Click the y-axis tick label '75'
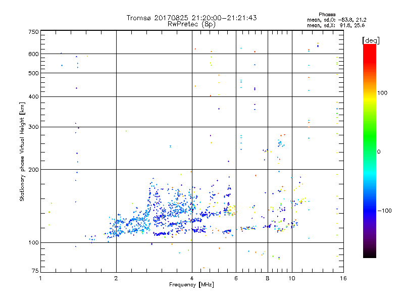404x303 pixels. (35, 271)
